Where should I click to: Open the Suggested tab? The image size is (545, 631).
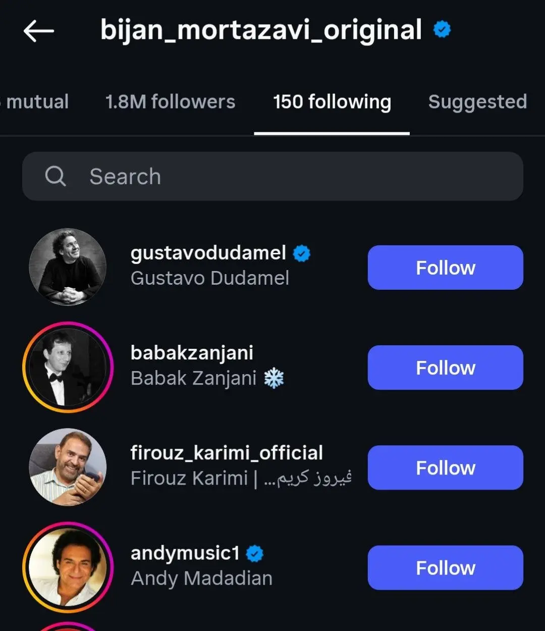(477, 102)
